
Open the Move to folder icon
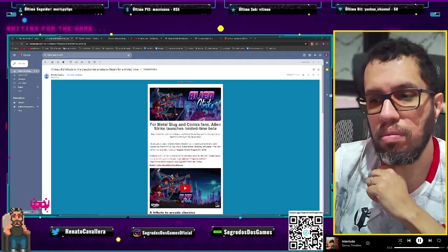pyautogui.click(x=89, y=62)
